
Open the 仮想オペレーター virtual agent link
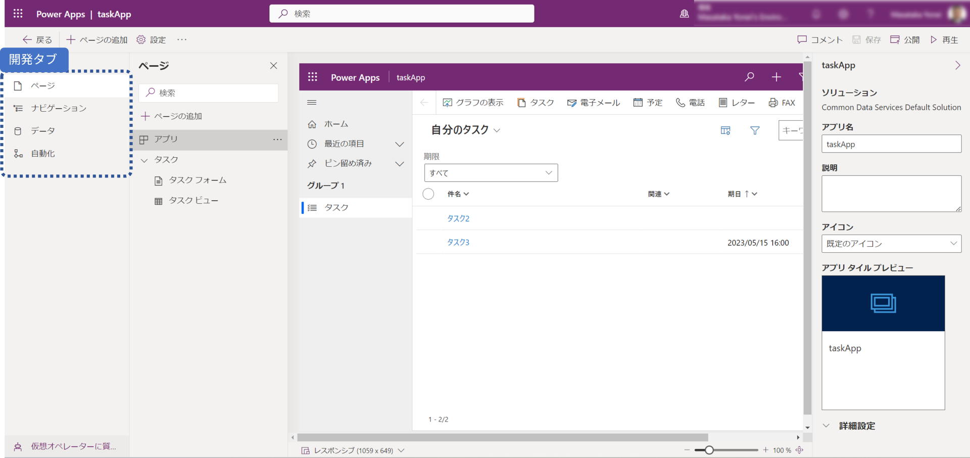[66, 446]
